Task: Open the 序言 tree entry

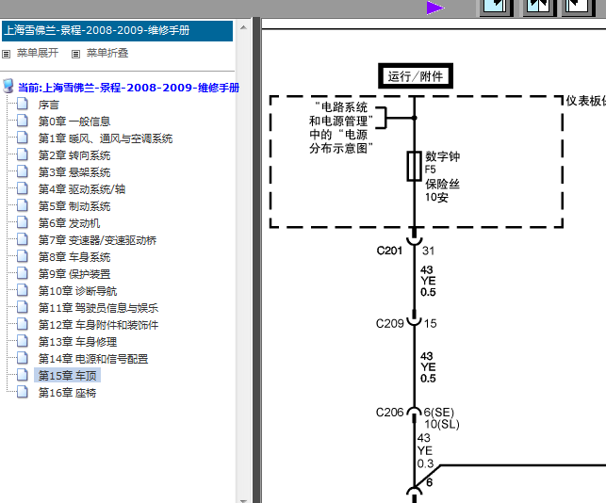Action: click(x=49, y=105)
